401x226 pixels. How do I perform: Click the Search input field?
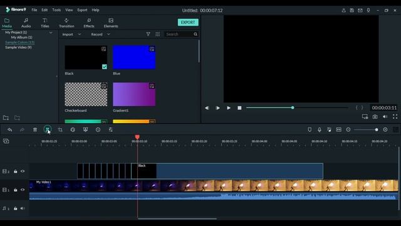(179, 34)
